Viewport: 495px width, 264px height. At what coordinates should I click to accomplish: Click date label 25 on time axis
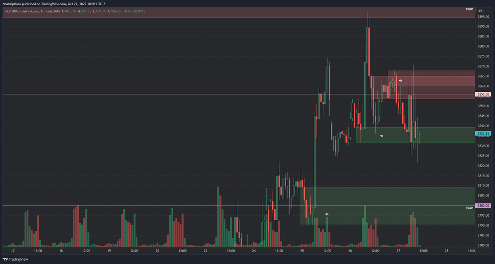tap(302, 250)
